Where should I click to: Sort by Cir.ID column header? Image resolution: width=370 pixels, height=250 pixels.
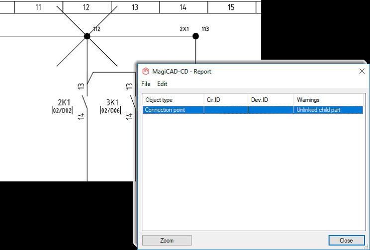[226, 100]
